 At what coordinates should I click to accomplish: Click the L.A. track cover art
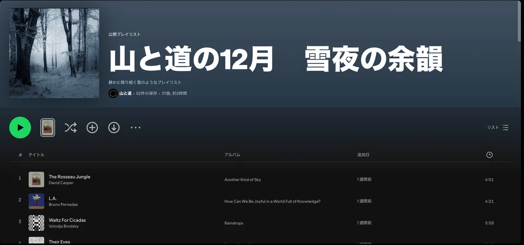[36, 201]
